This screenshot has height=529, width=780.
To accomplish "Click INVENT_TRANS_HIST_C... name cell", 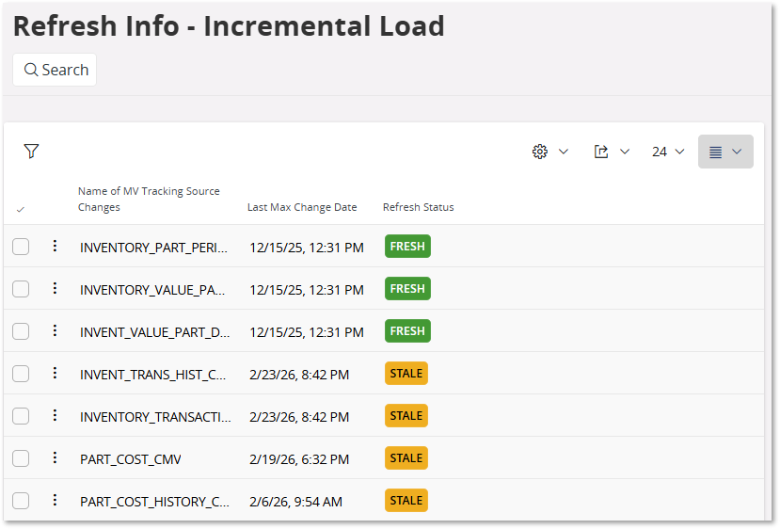I will [x=152, y=375].
